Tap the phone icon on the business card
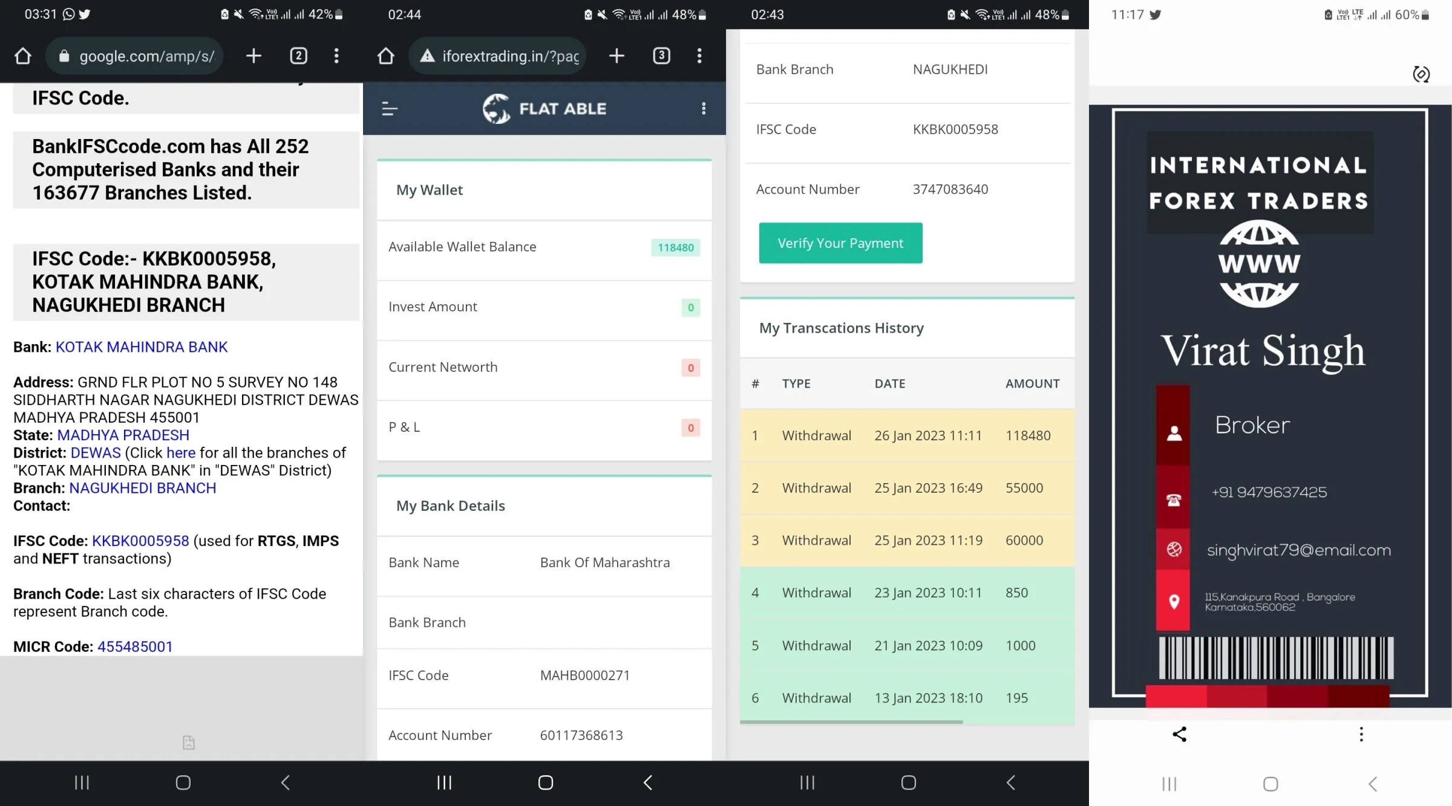 pos(1174,500)
